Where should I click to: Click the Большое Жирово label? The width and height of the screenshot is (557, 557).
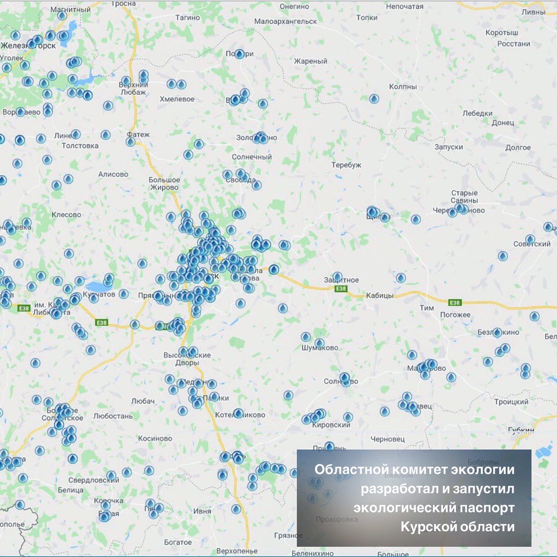pyautogui.click(x=164, y=184)
